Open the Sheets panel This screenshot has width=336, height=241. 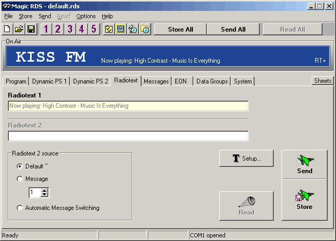(323, 81)
